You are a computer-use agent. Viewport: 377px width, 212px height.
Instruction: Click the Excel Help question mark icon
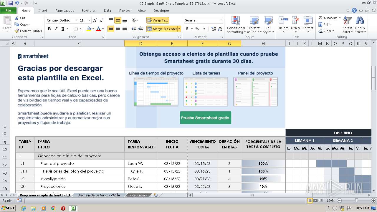pos(354,10)
